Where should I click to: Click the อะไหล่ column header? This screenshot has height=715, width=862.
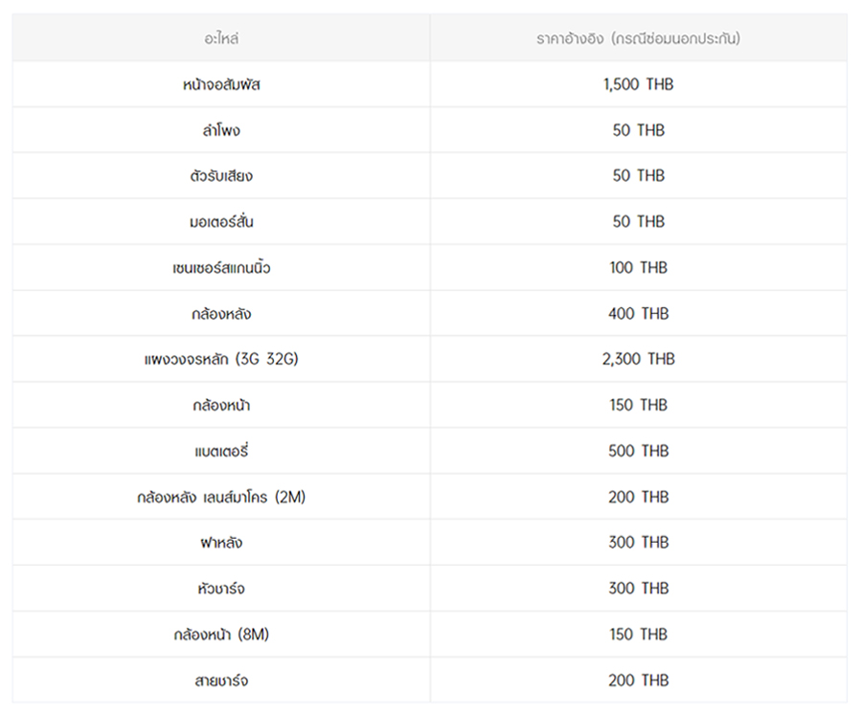[x=221, y=39]
